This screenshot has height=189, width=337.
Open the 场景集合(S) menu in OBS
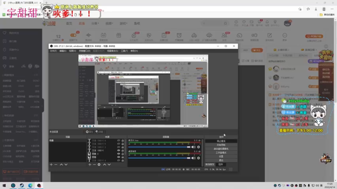click(x=112, y=51)
